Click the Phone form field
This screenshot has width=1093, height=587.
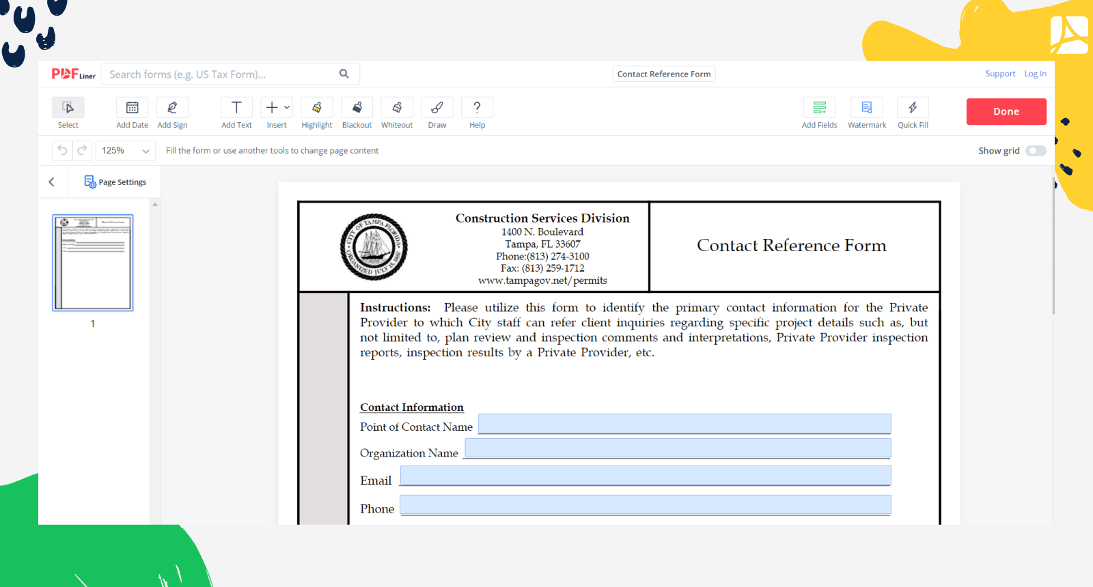coord(646,505)
